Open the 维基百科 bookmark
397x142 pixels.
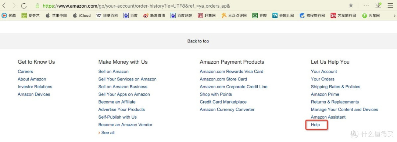(x=107, y=15)
